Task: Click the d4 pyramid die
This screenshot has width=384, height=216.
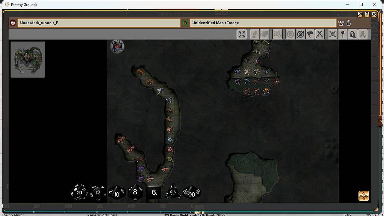Action: click(173, 191)
